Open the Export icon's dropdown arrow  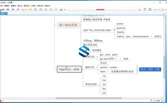pos(166,9)
